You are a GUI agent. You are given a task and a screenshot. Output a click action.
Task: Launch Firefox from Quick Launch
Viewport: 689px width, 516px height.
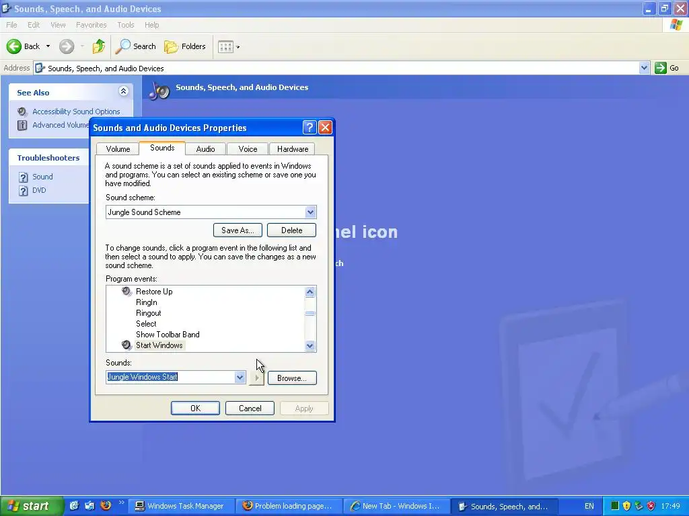[x=106, y=506]
